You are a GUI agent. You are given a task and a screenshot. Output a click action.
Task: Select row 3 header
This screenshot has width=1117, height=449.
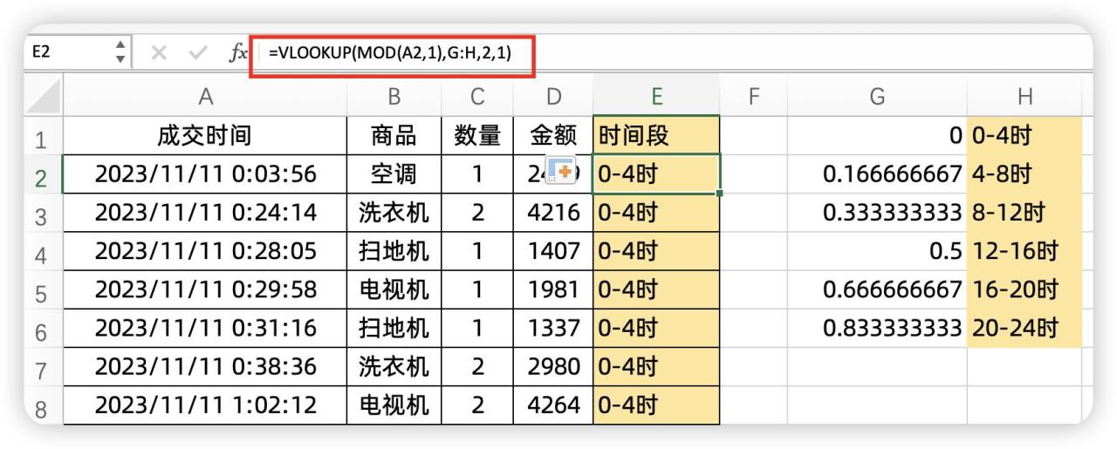[45, 214]
